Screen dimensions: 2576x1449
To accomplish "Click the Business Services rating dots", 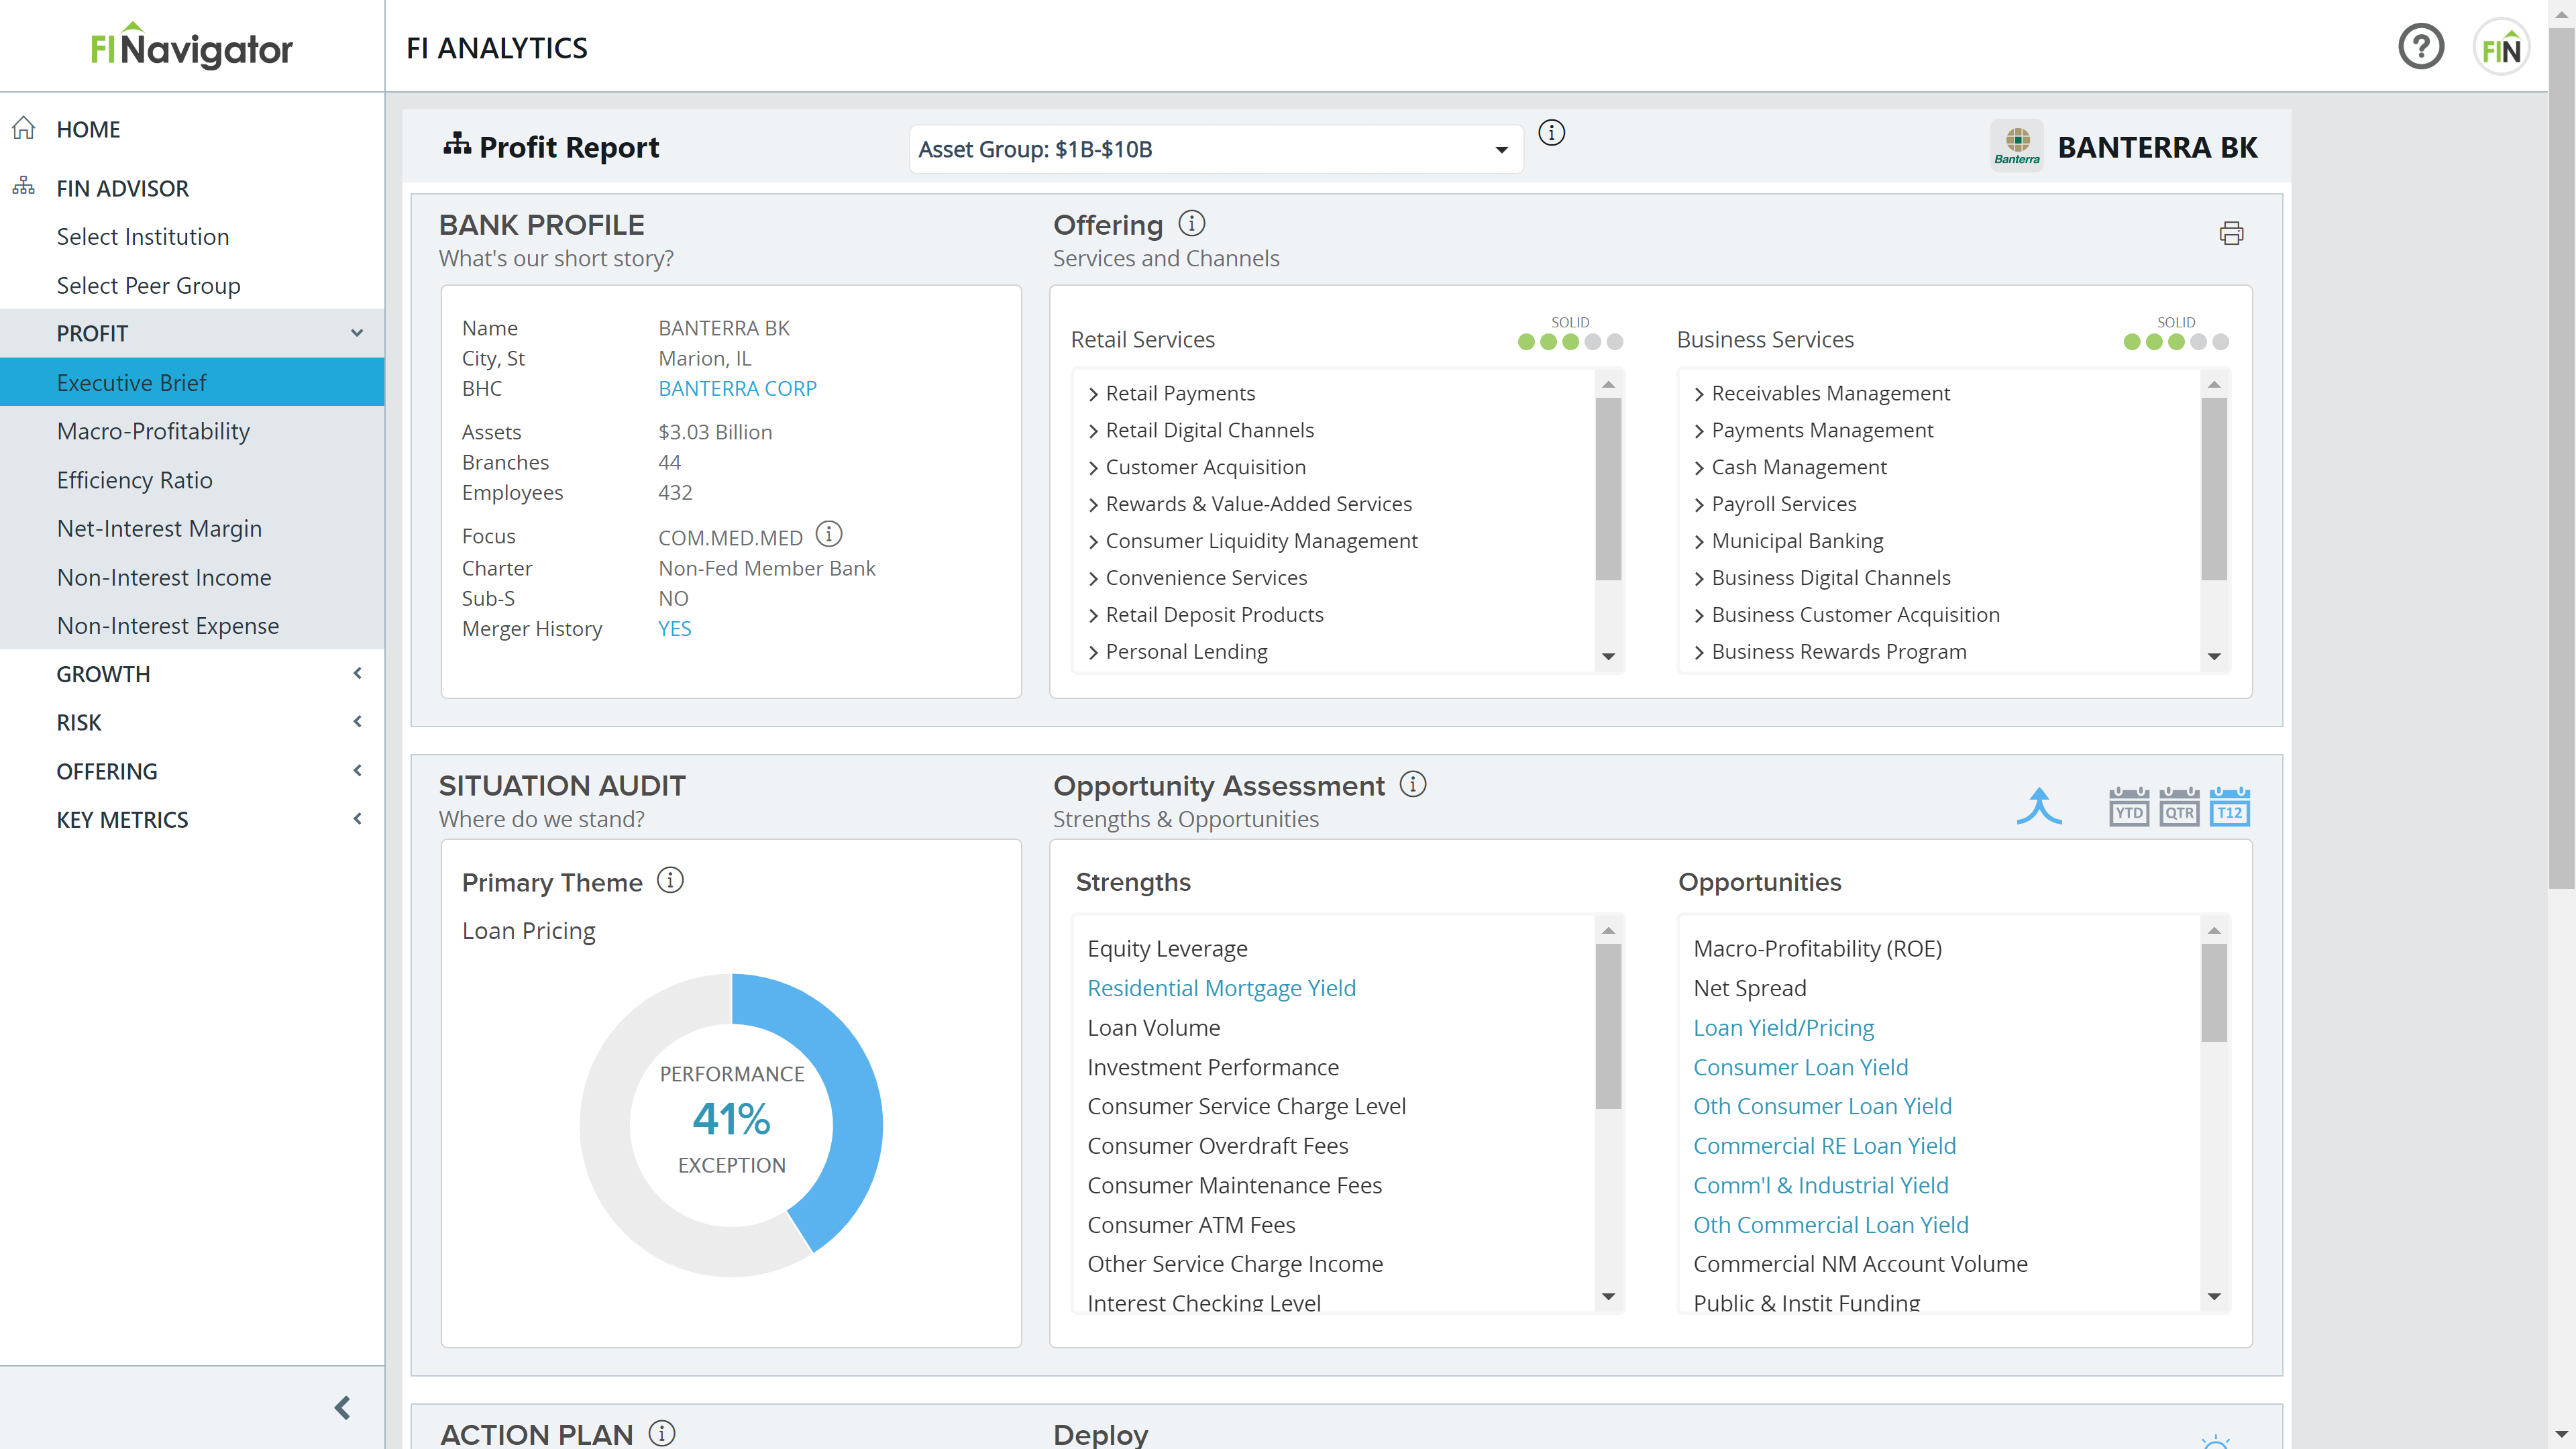I will pos(2176,342).
